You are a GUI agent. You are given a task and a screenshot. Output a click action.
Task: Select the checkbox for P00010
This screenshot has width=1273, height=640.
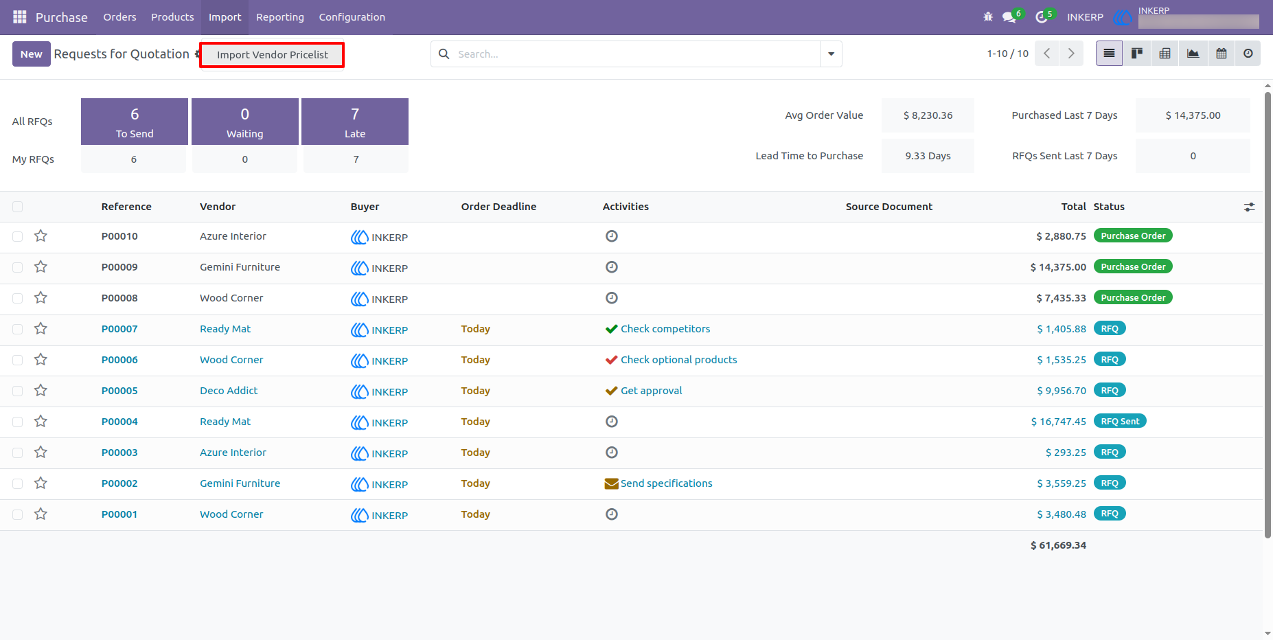(18, 236)
